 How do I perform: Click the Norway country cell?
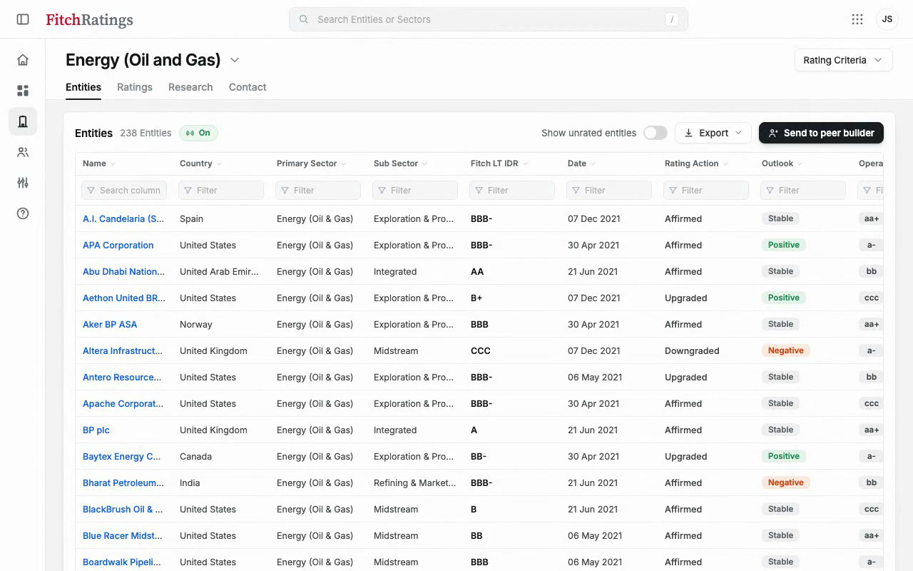[x=196, y=324]
